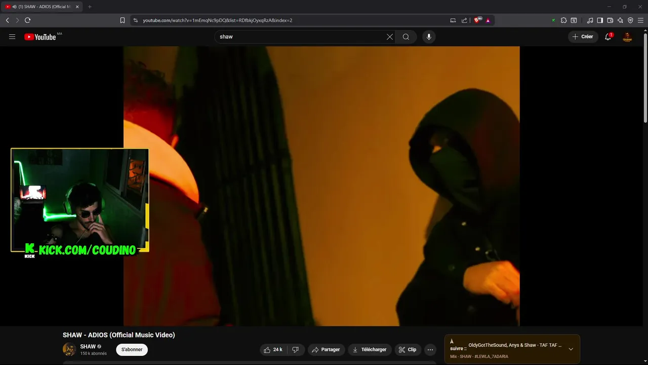Select the SHAW - ADIOS browser tab

coord(42,7)
